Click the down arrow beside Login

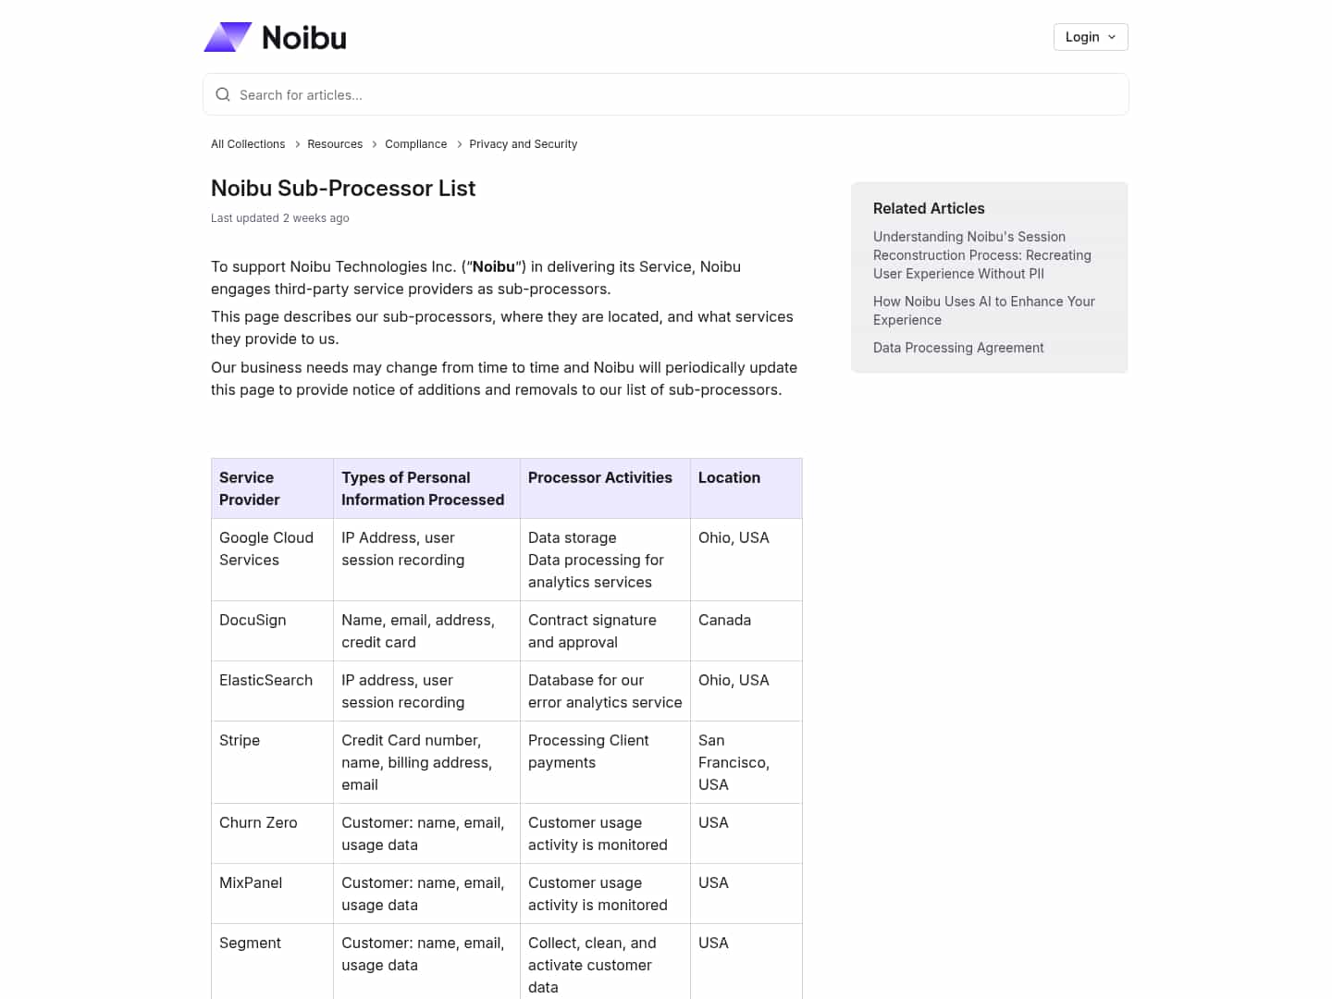1112,37
